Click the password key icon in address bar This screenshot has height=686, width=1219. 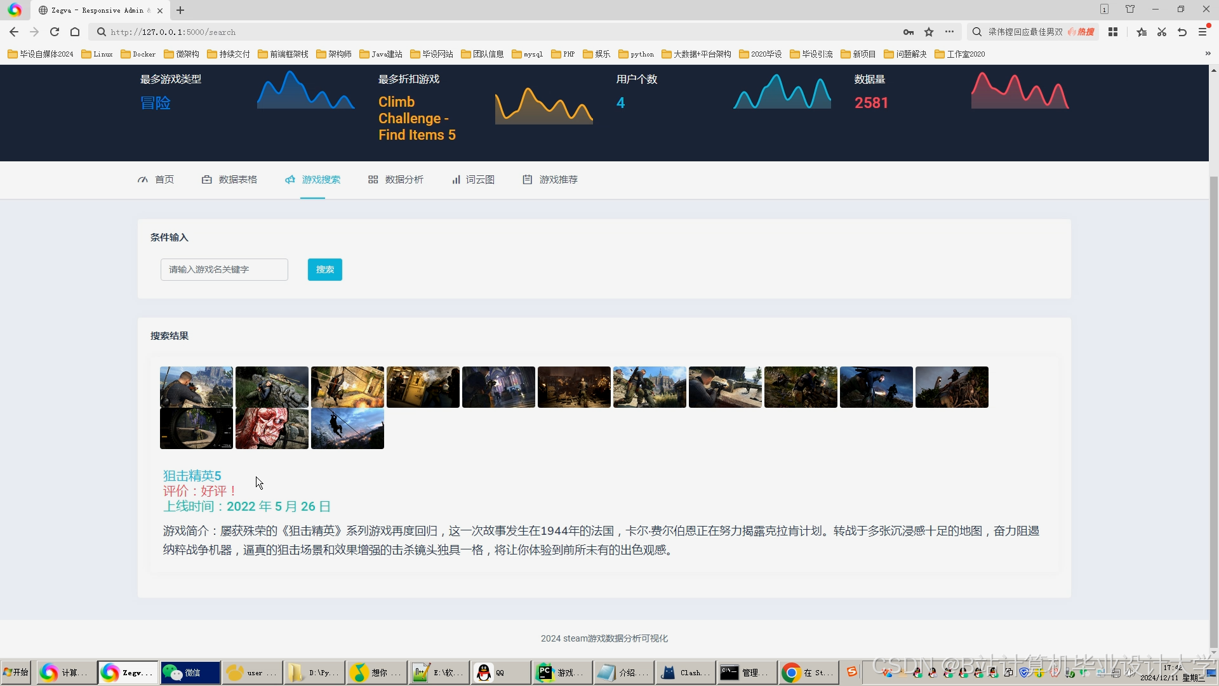[x=909, y=32]
